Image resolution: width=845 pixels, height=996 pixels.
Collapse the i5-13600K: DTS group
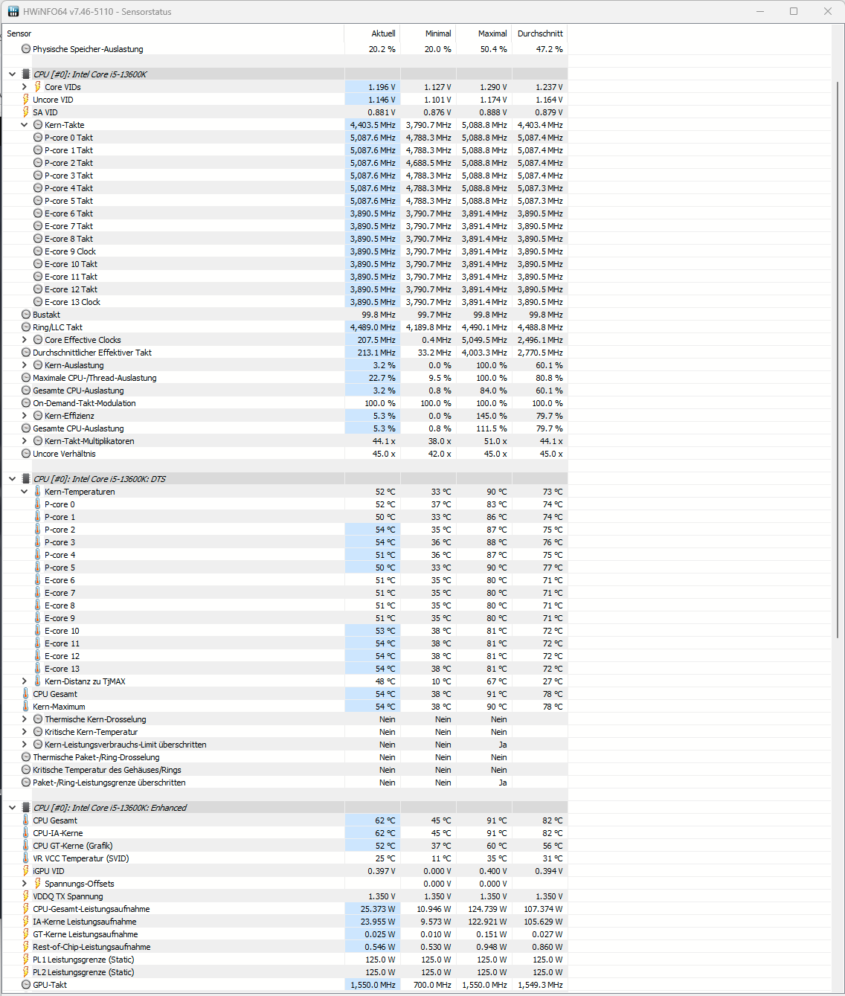click(x=12, y=479)
